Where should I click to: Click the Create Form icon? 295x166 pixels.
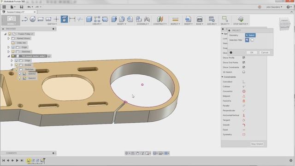[105, 19]
